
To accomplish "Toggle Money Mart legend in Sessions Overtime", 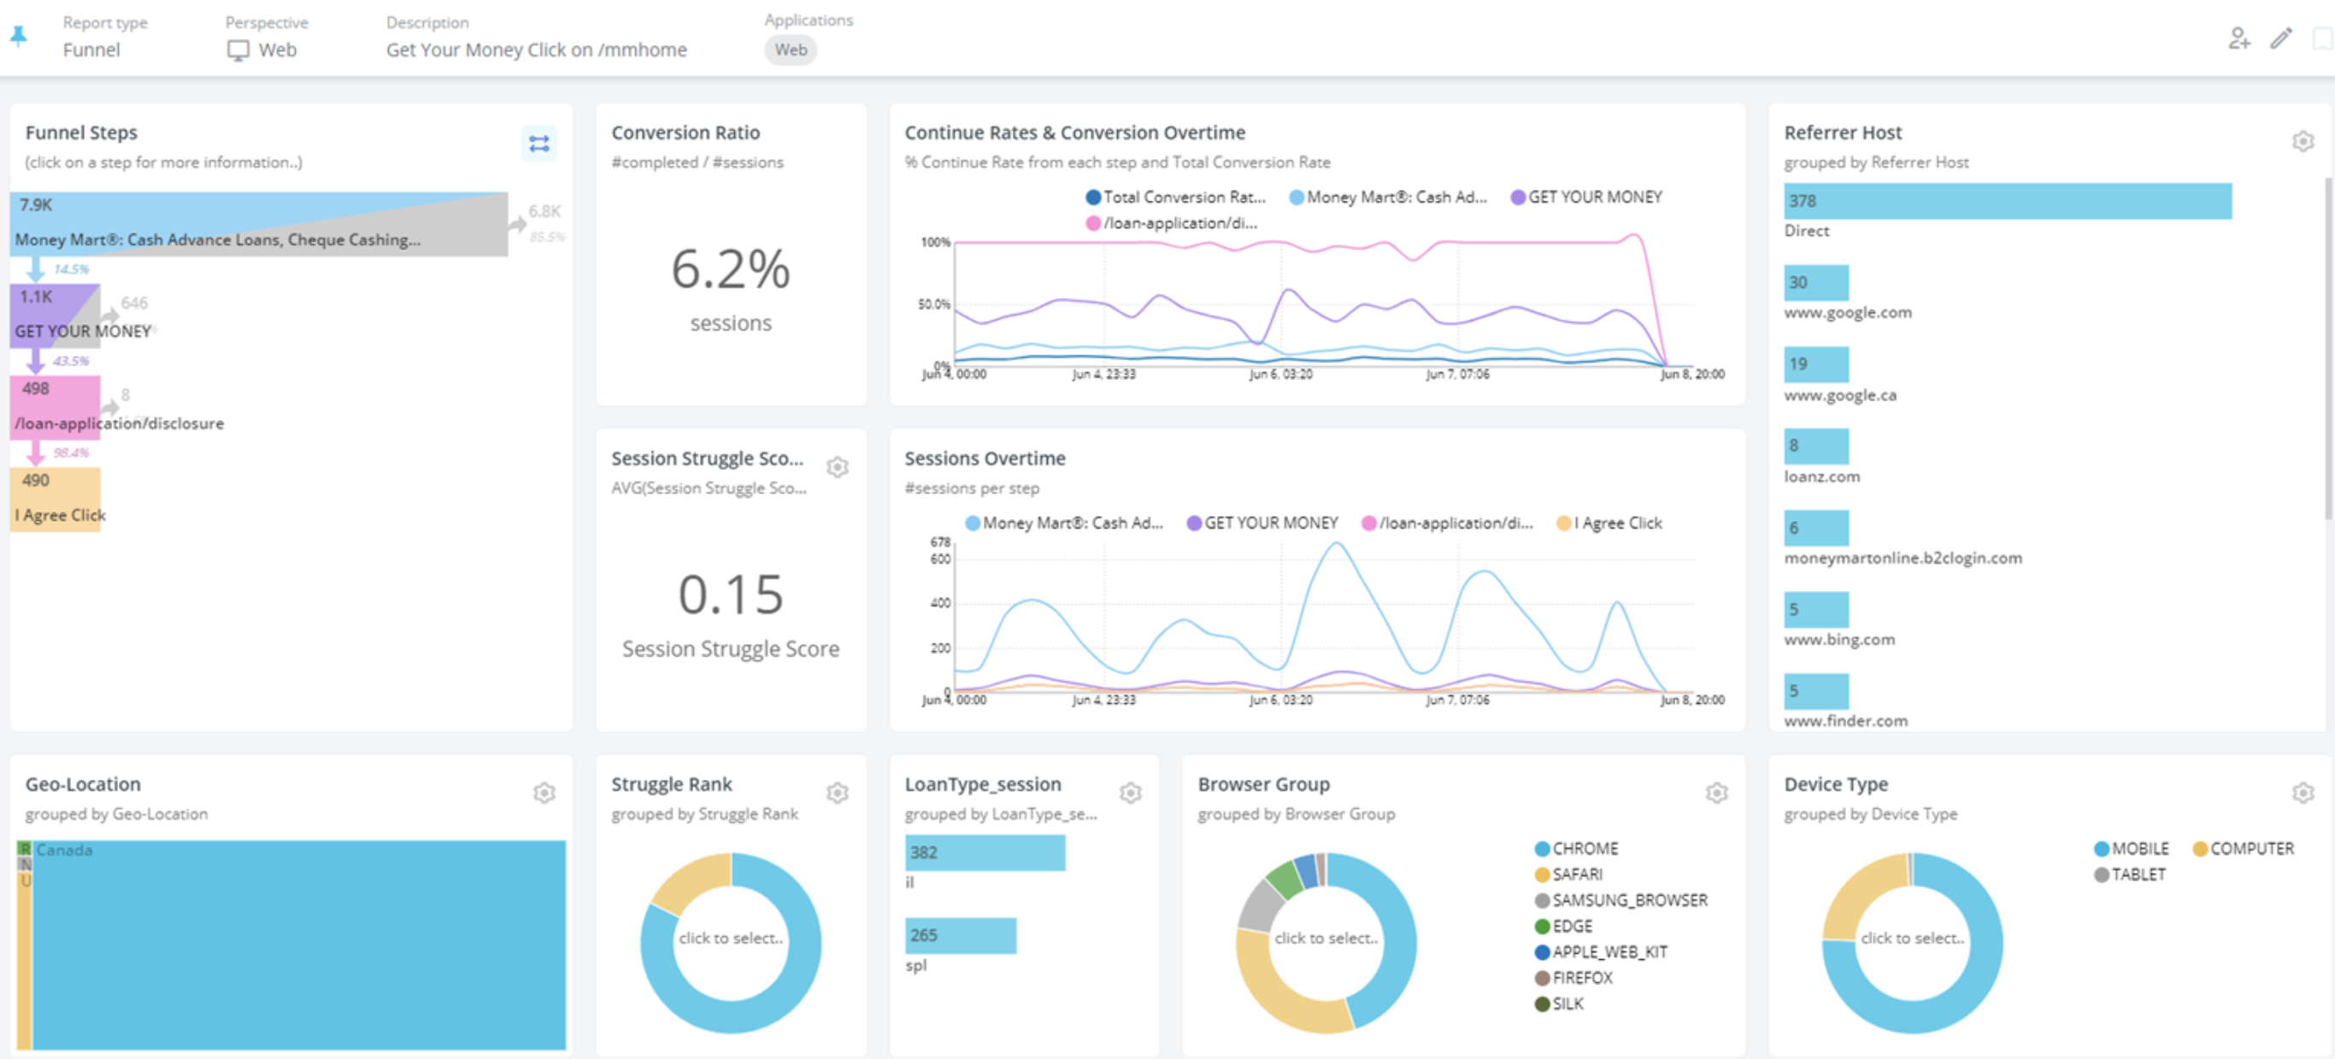I will pyautogui.click(x=1064, y=523).
